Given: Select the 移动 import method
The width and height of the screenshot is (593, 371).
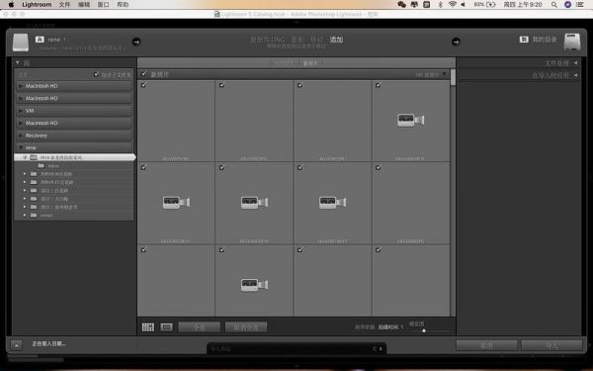Looking at the screenshot, I should (x=316, y=40).
